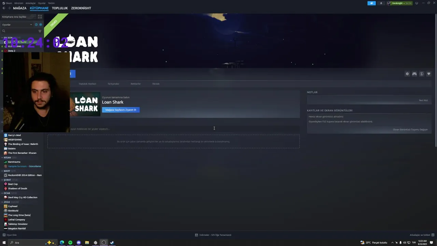Viewport: 437px width, 246px height.
Task: Select Cuphead in the library
Action: point(13,206)
